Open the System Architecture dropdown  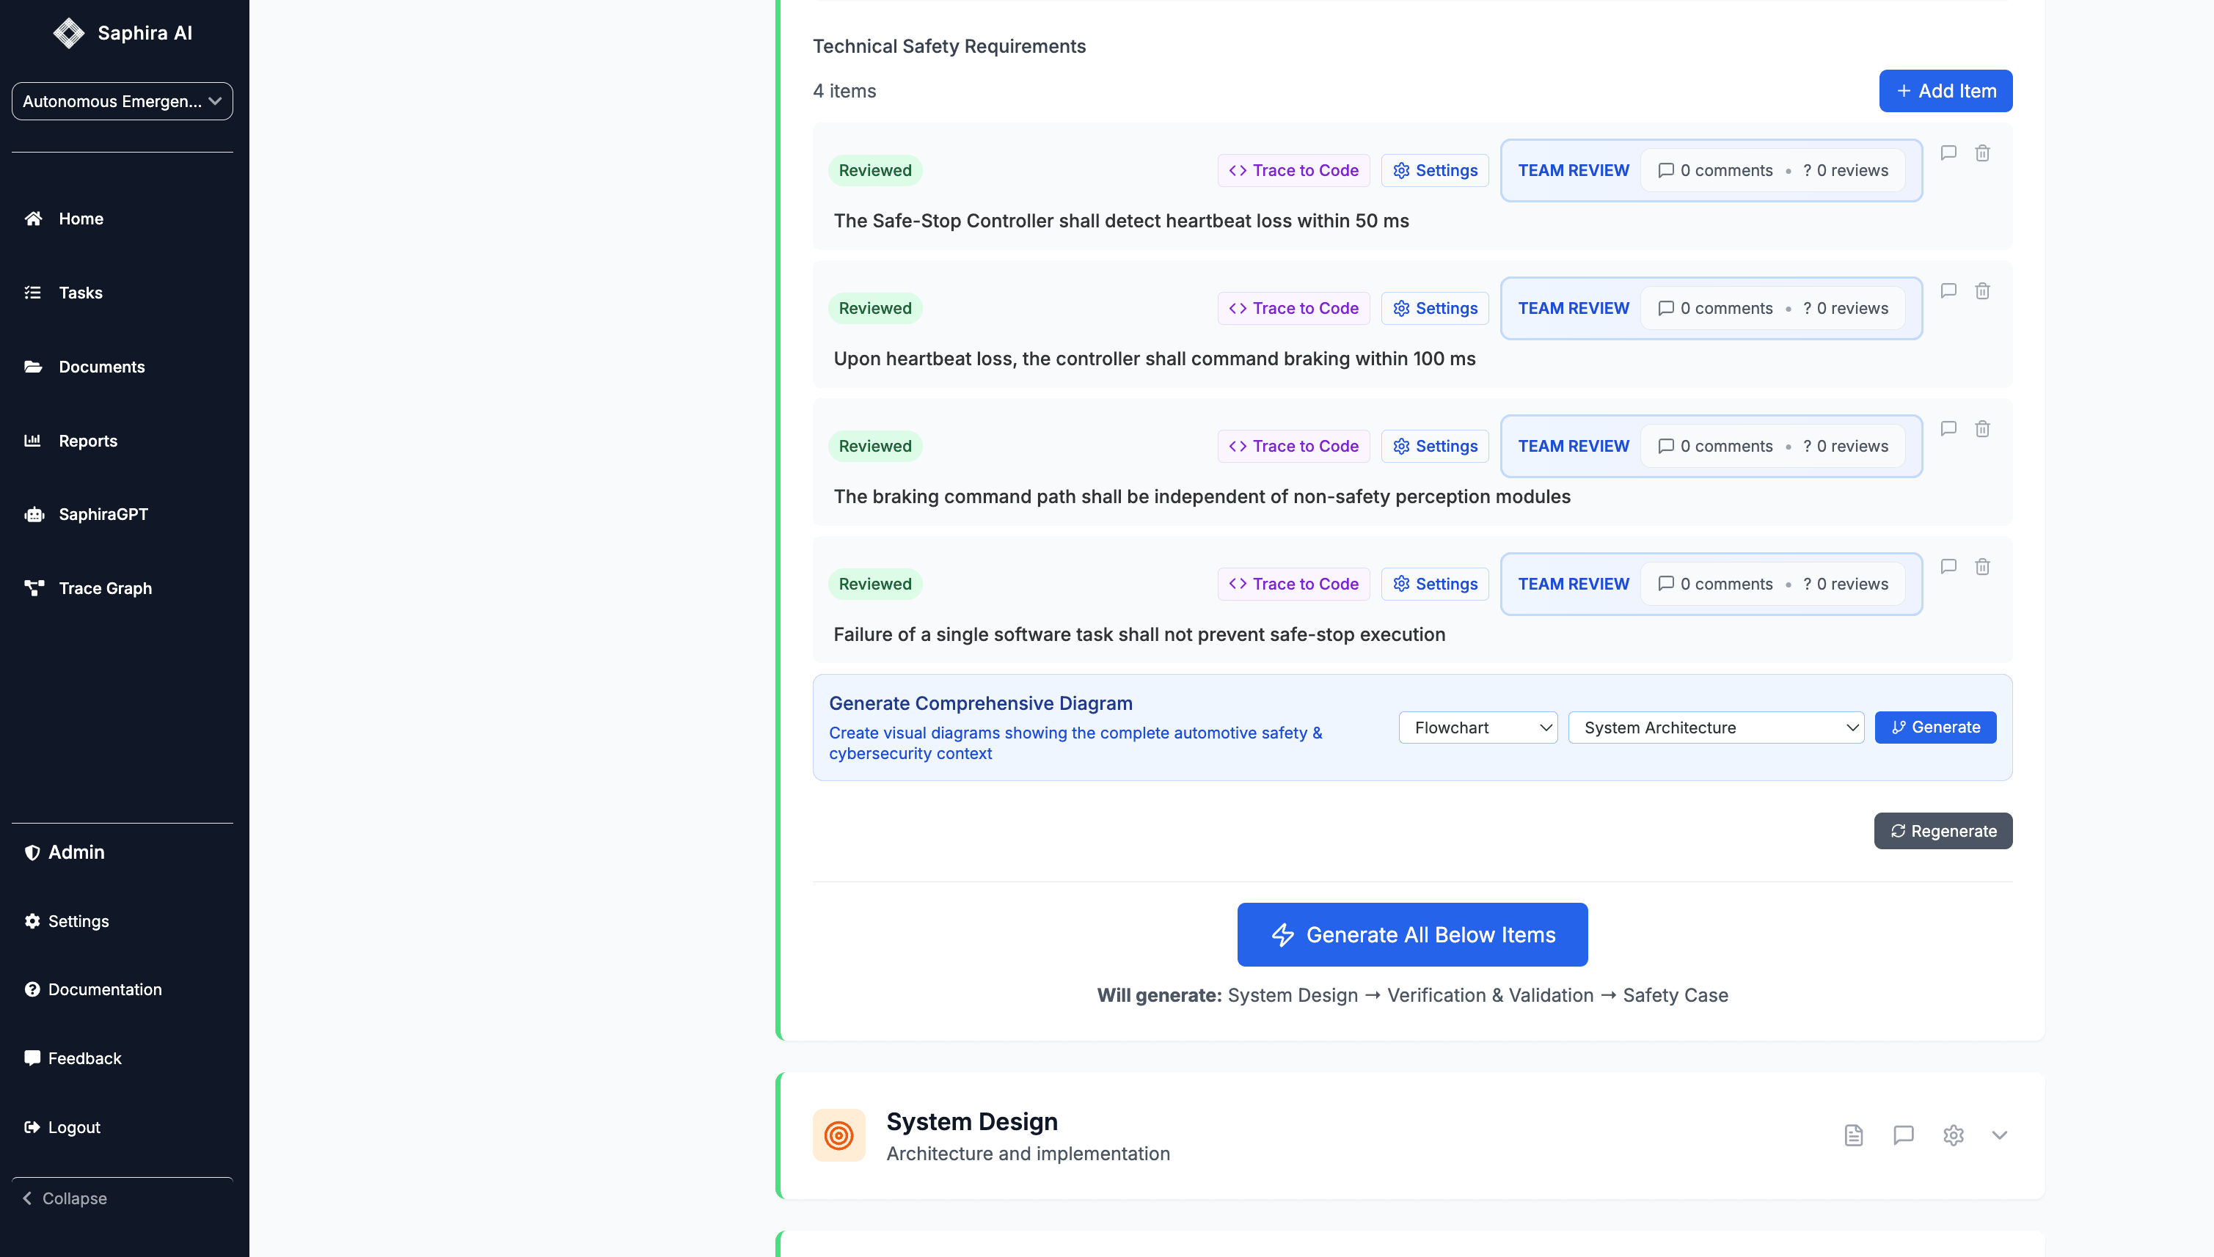1715,728
